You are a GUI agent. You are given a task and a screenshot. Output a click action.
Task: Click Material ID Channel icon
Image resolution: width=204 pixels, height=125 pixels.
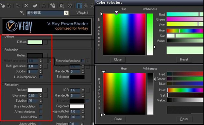pyautogui.click(x=62, y=6)
